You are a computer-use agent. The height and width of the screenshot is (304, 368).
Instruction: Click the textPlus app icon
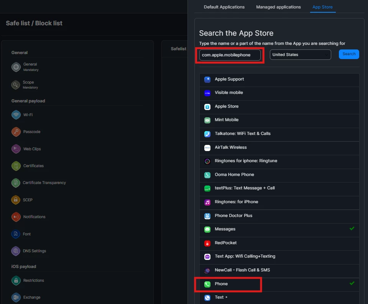click(x=207, y=189)
